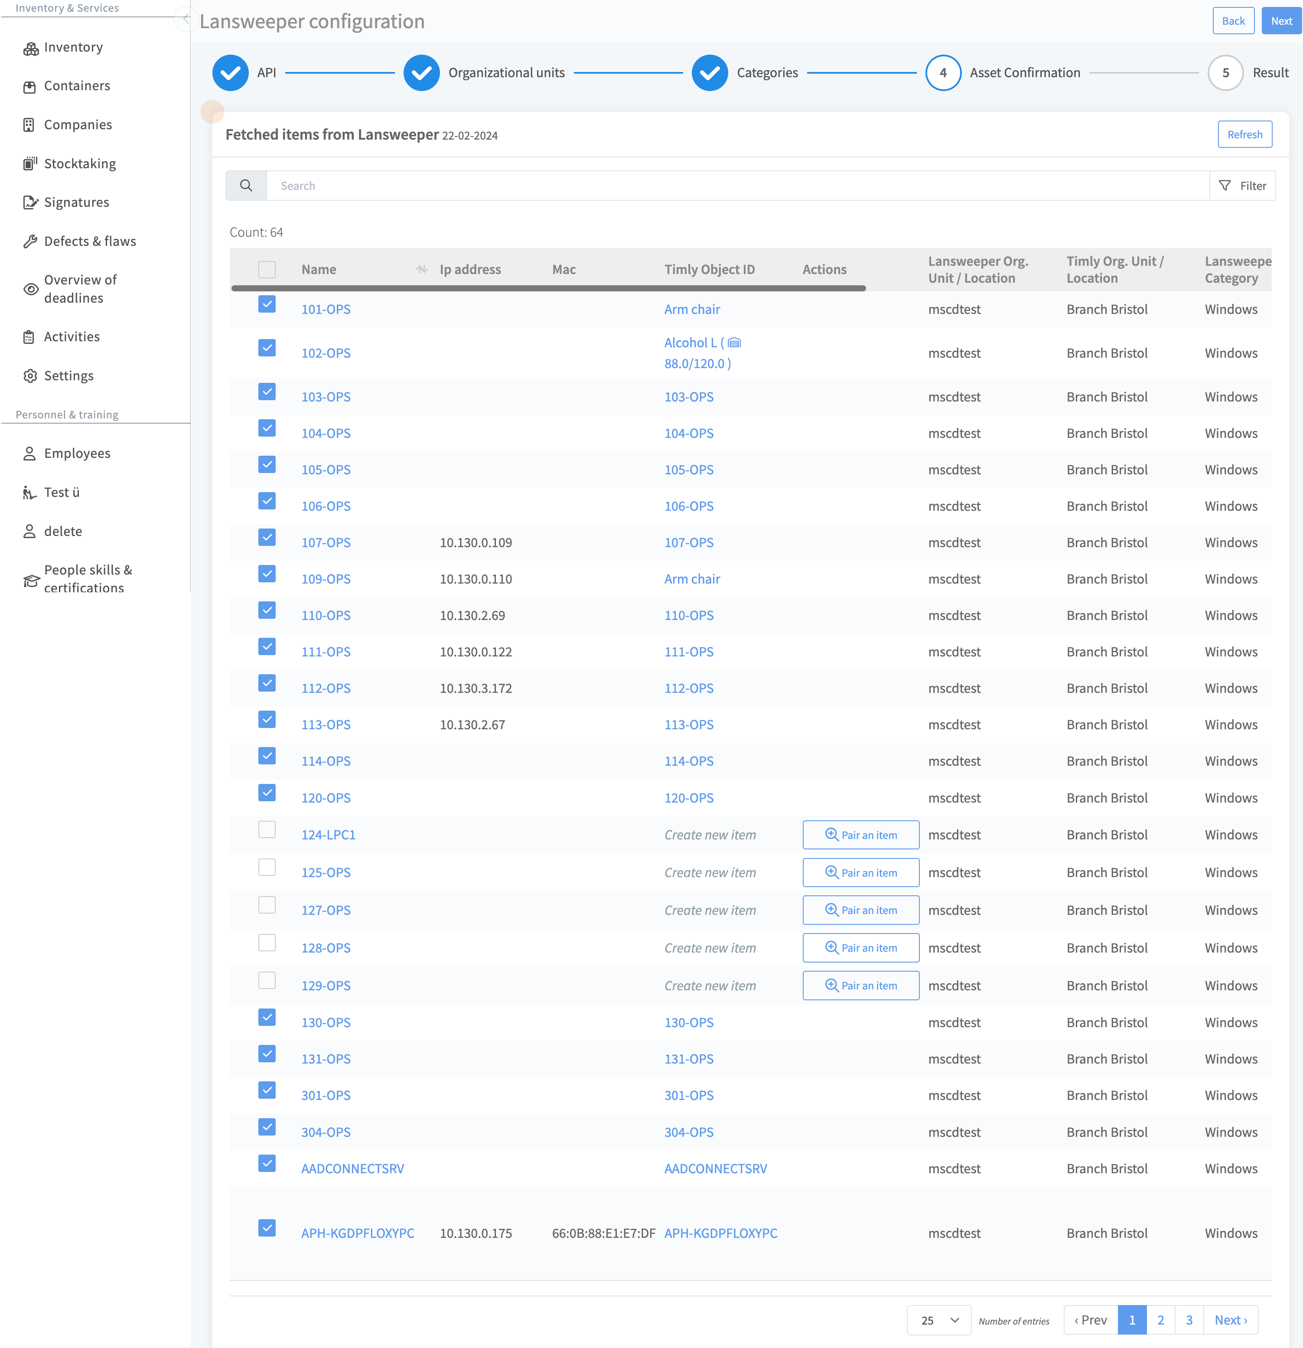Image resolution: width=1303 pixels, height=1348 pixels.
Task: Click the Signatures pen icon
Action: click(x=30, y=202)
